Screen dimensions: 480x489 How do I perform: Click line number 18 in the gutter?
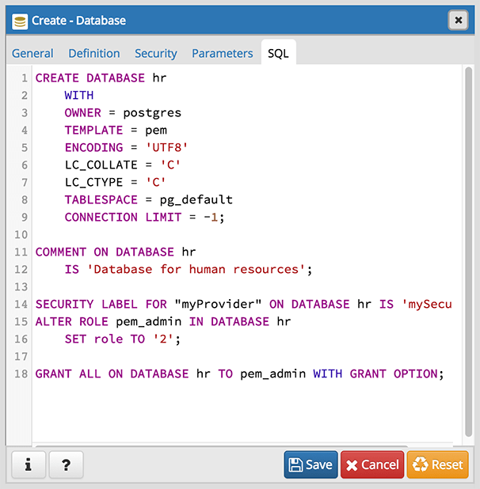click(x=21, y=374)
